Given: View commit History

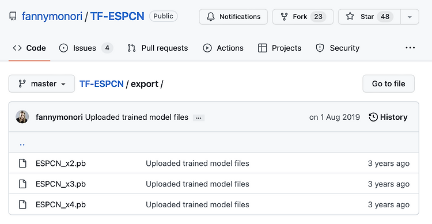Looking at the screenshot, I should tap(388, 117).
